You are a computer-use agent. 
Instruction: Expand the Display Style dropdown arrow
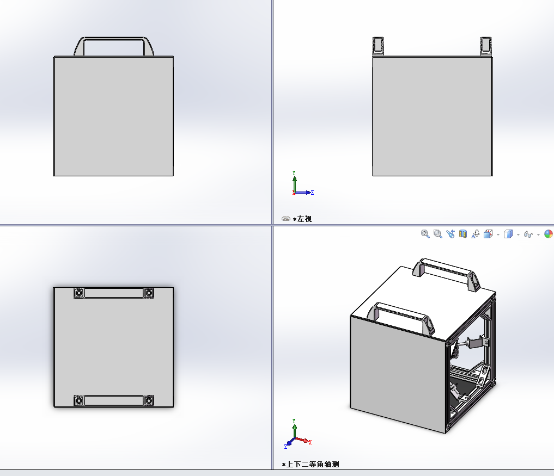click(518, 234)
